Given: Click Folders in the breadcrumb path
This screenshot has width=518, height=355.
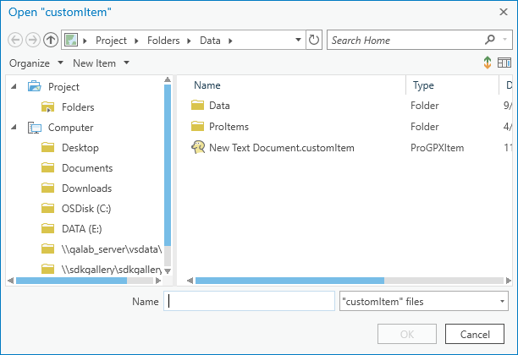Looking at the screenshot, I should tap(162, 40).
